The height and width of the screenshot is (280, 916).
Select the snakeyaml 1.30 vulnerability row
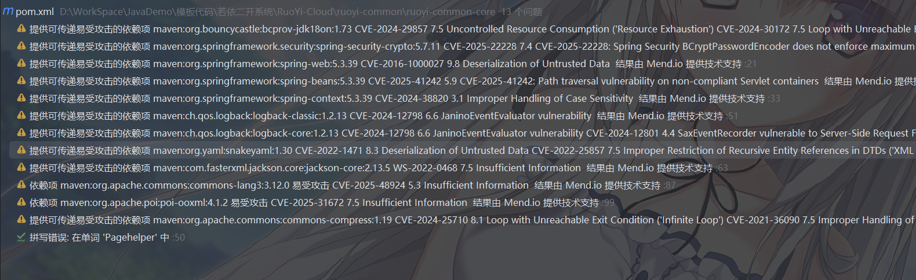406,150
